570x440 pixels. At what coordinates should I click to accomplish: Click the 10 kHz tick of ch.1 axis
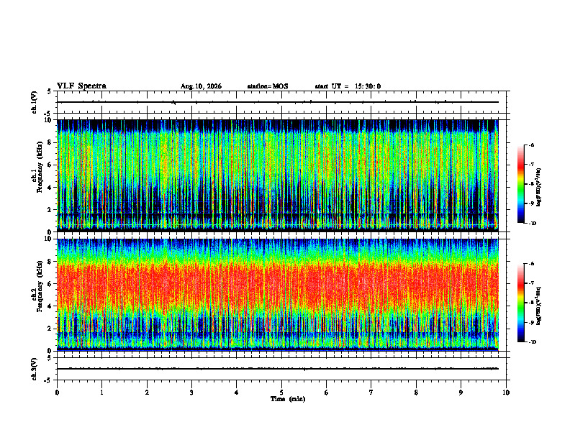tap(50, 120)
